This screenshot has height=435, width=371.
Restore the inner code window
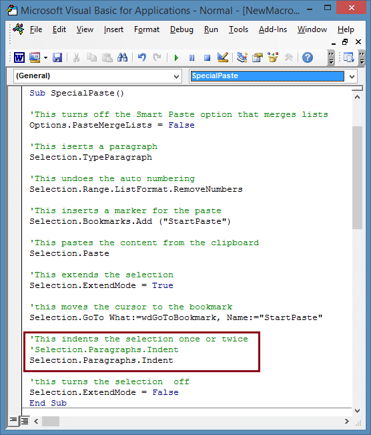pos(345,42)
